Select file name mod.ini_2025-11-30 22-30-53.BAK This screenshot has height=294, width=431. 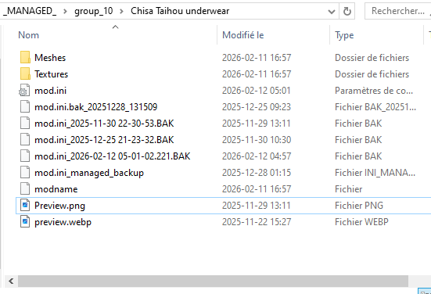coord(104,124)
